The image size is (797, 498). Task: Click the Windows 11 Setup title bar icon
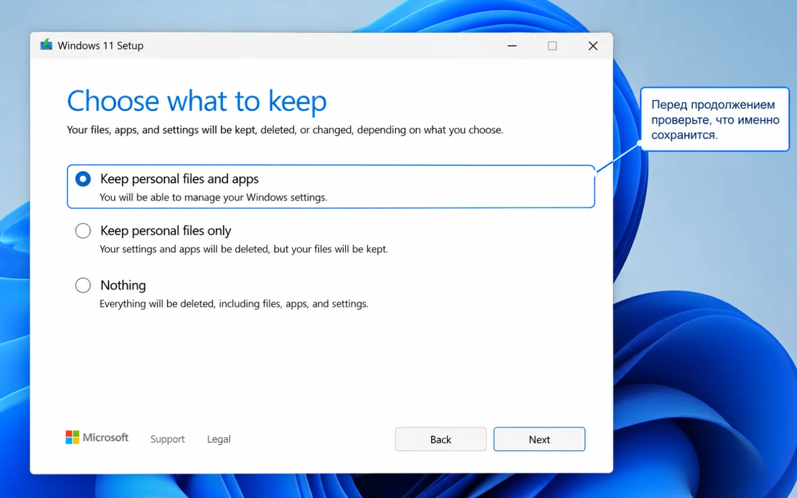click(x=46, y=45)
